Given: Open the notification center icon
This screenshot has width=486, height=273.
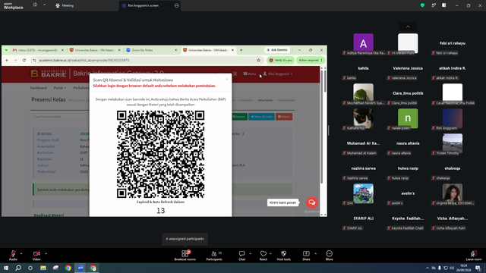Looking at the screenshot, I should 478,268.
